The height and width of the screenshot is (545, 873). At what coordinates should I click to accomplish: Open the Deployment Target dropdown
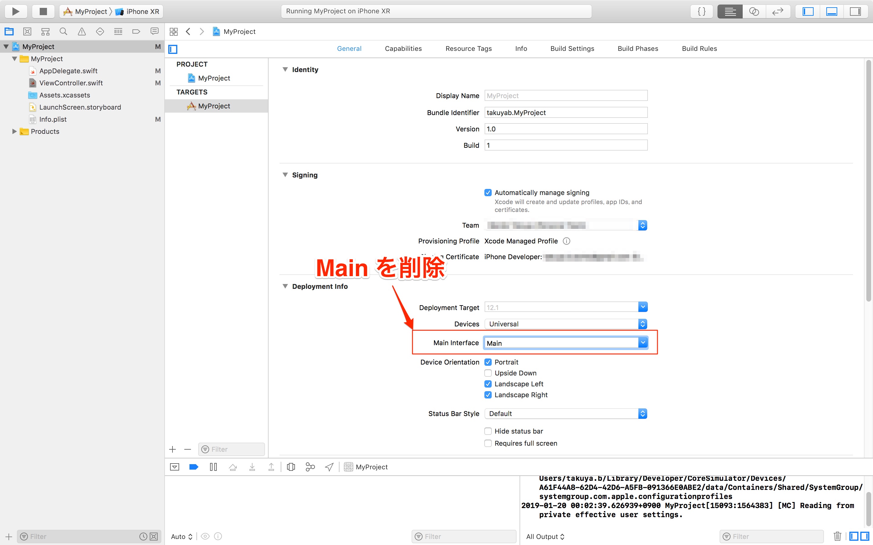pyautogui.click(x=643, y=307)
